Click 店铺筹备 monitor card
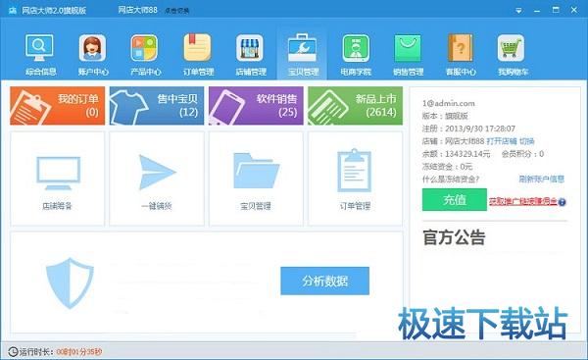The height and width of the screenshot is (360, 588). click(58, 179)
